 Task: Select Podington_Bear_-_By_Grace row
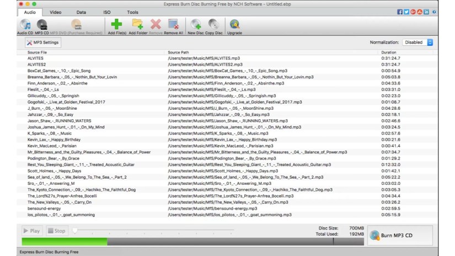[227, 158]
